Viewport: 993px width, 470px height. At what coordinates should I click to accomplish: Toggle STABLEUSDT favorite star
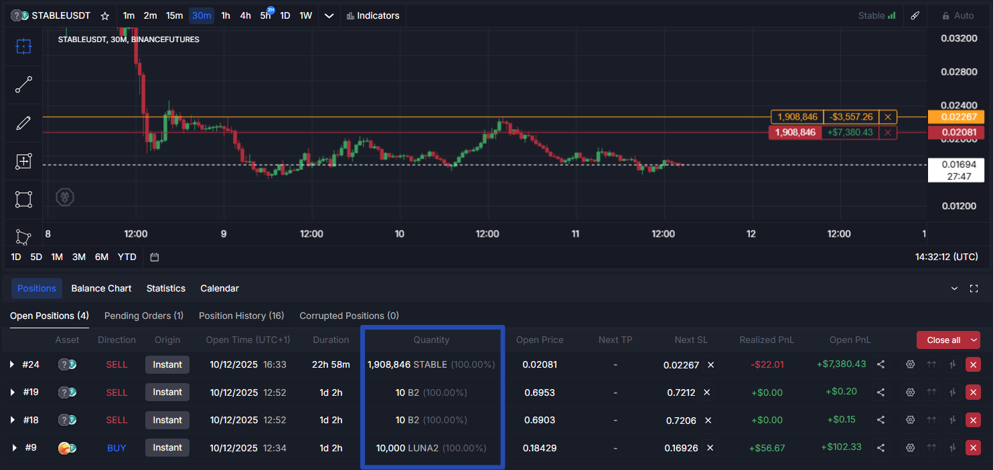(104, 15)
